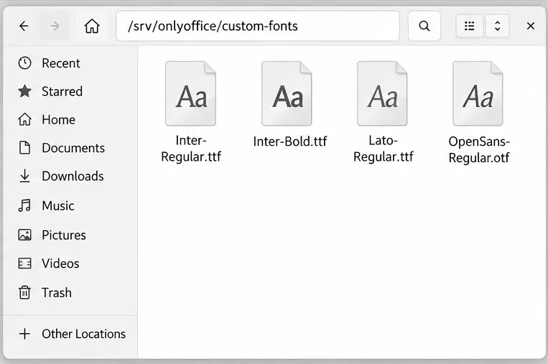Select Home in the sidebar
548x364 pixels.
click(x=70, y=120)
